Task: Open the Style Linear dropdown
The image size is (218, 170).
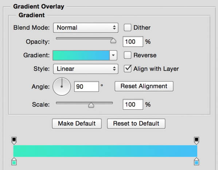Action: point(86,69)
